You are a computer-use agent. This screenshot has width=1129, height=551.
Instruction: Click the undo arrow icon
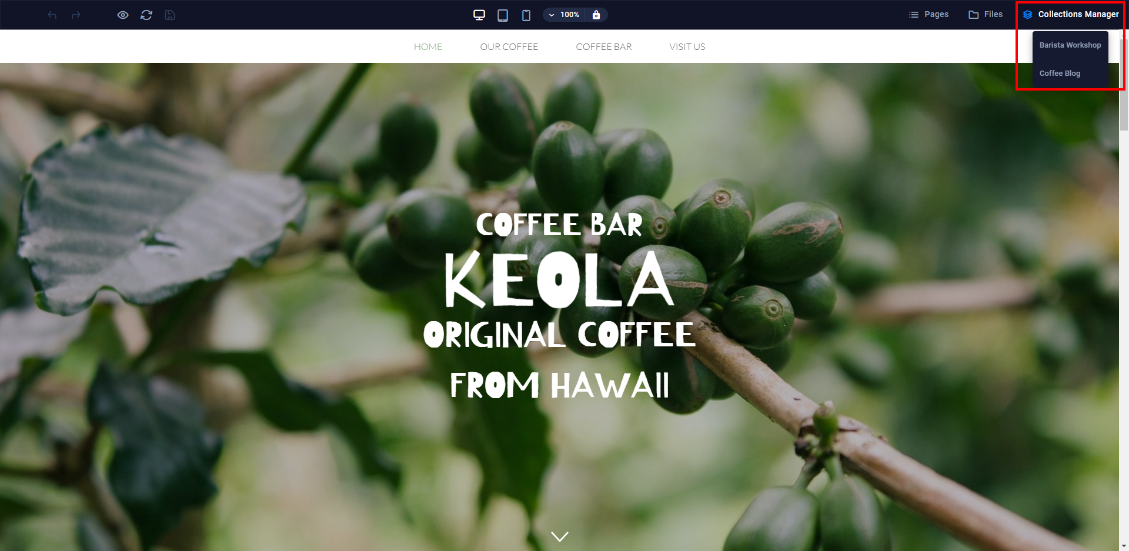(x=52, y=15)
